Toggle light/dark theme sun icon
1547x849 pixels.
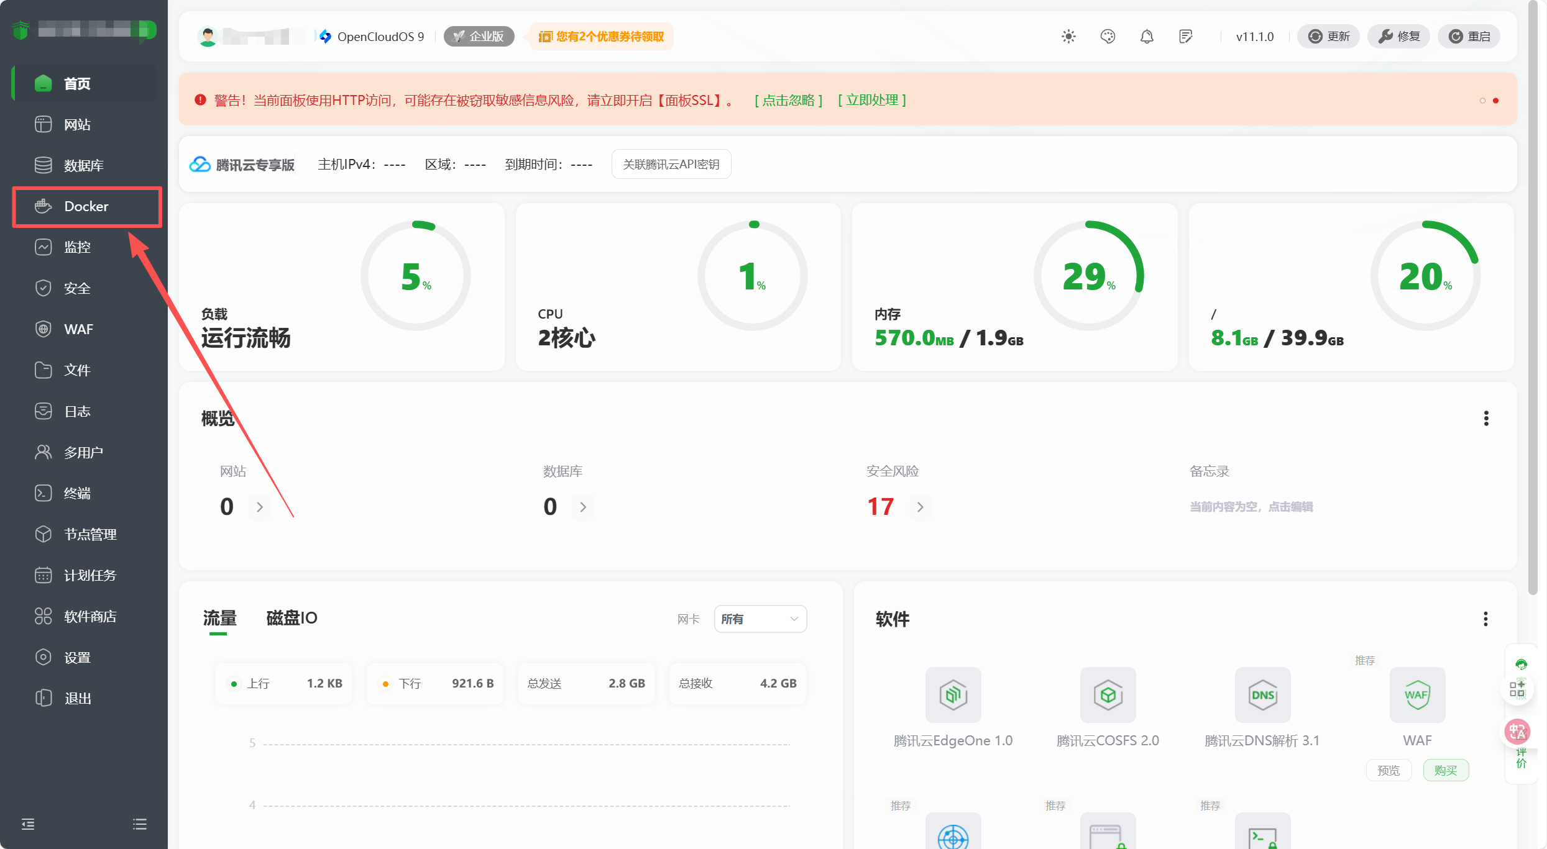[1068, 37]
